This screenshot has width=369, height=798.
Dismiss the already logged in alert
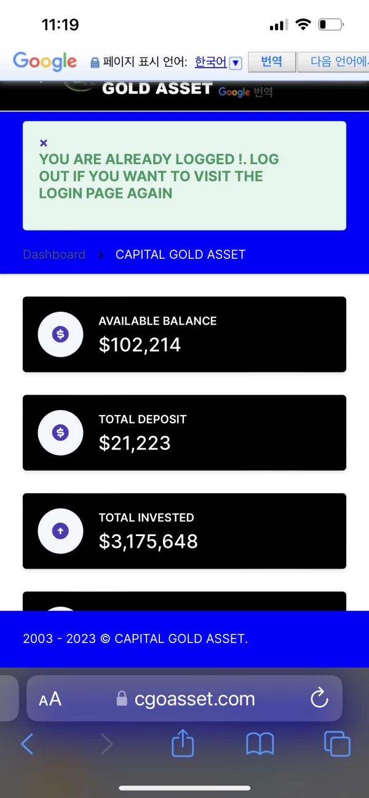pos(43,143)
